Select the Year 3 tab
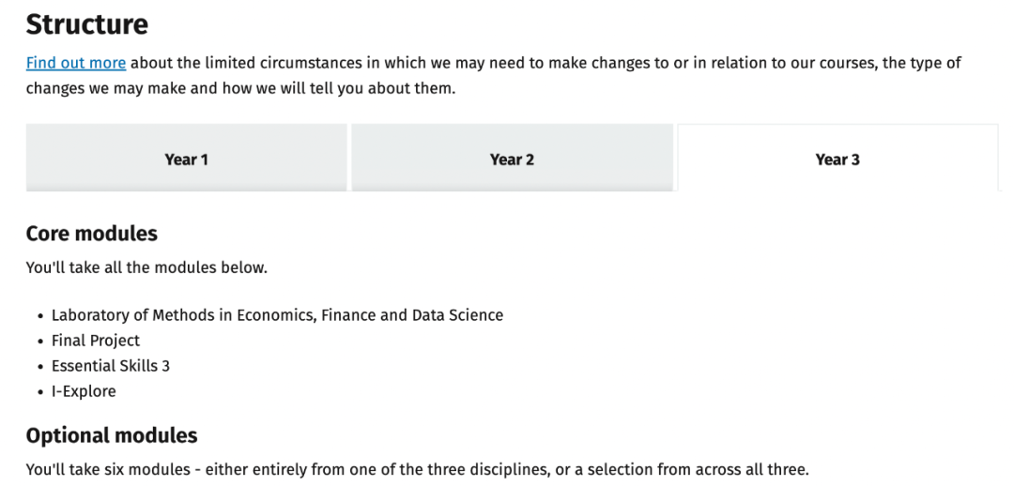This screenshot has width=1014, height=486. 837,159
